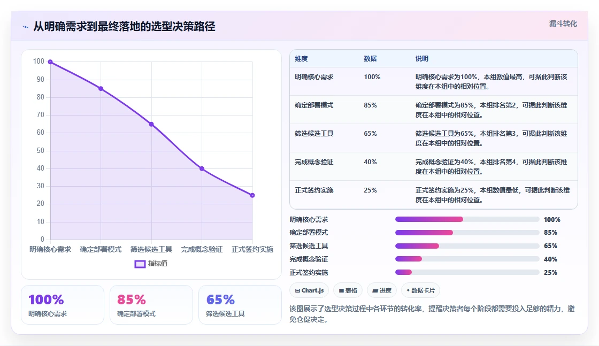Select the 明确核心需求 table row cell

(314, 77)
